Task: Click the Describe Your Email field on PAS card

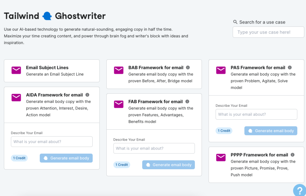Action: tap(256, 114)
